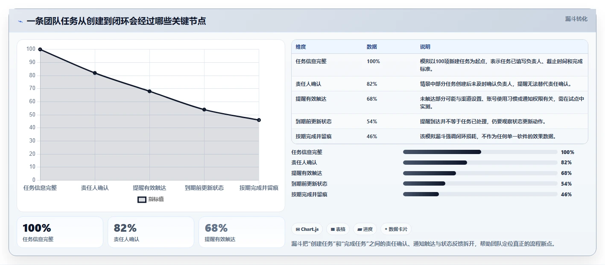605x265 pixels.
Task: Open the 82% 责任人确认 data card
Action: [x=151, y=232]
